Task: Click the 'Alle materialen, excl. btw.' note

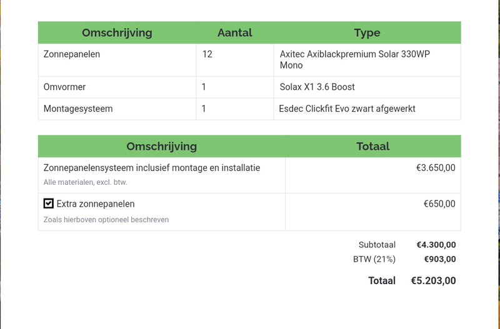Action: click(85, 182)
